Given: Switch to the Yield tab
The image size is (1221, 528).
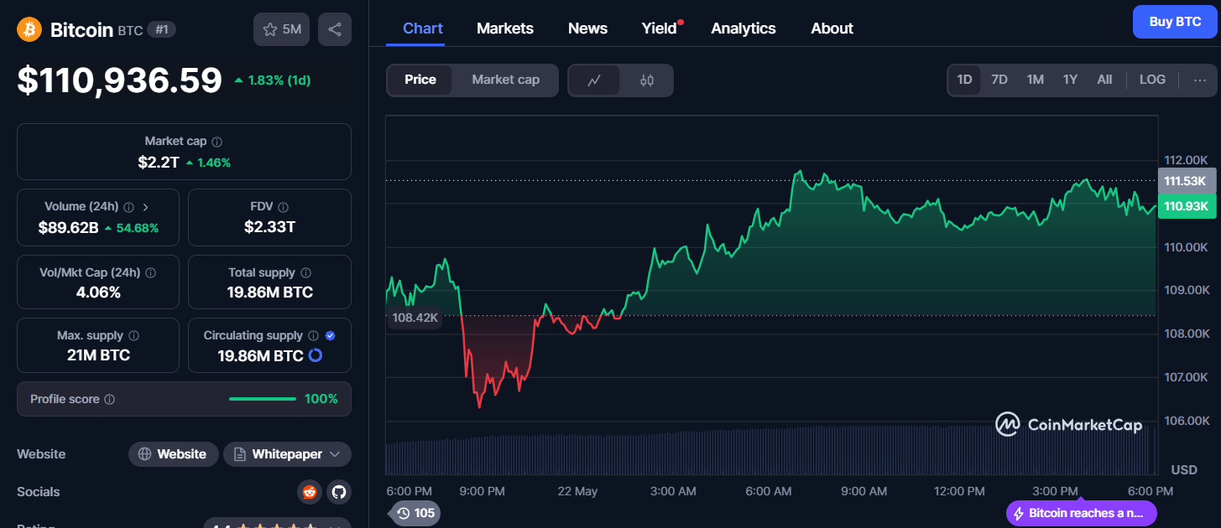Looking at the screenshot, I should click(x=660, y=28).
